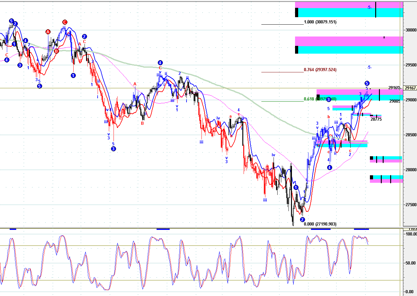The height and width of the screenshot is (296, 417).
Task: Click the 27500 price axis label
Action: (x=411, y=205)
